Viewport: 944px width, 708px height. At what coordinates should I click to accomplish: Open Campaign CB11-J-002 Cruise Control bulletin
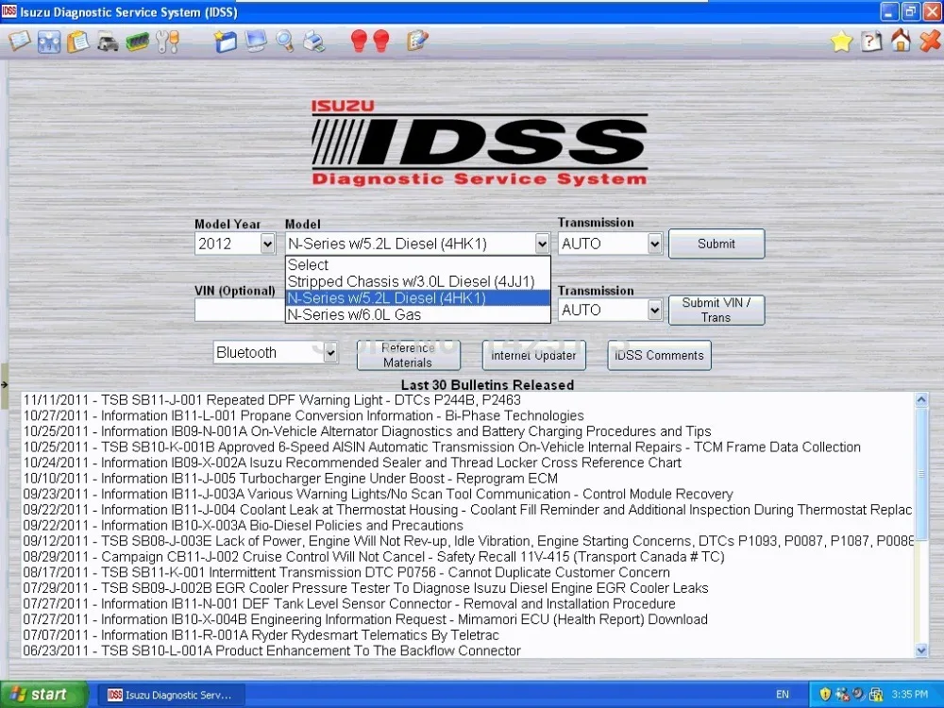pos(374,556)
